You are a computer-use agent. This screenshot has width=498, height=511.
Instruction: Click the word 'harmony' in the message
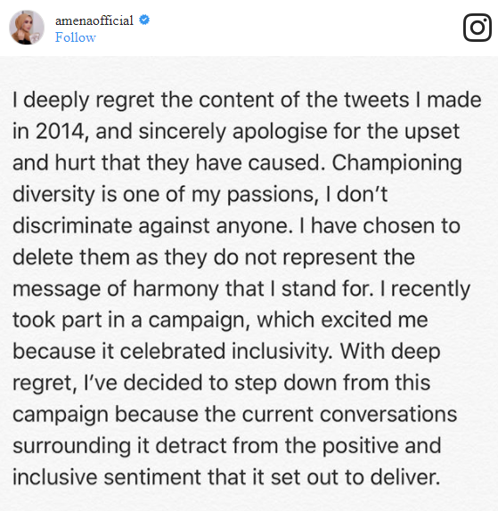pyautogui.click(x=176, y=289)
